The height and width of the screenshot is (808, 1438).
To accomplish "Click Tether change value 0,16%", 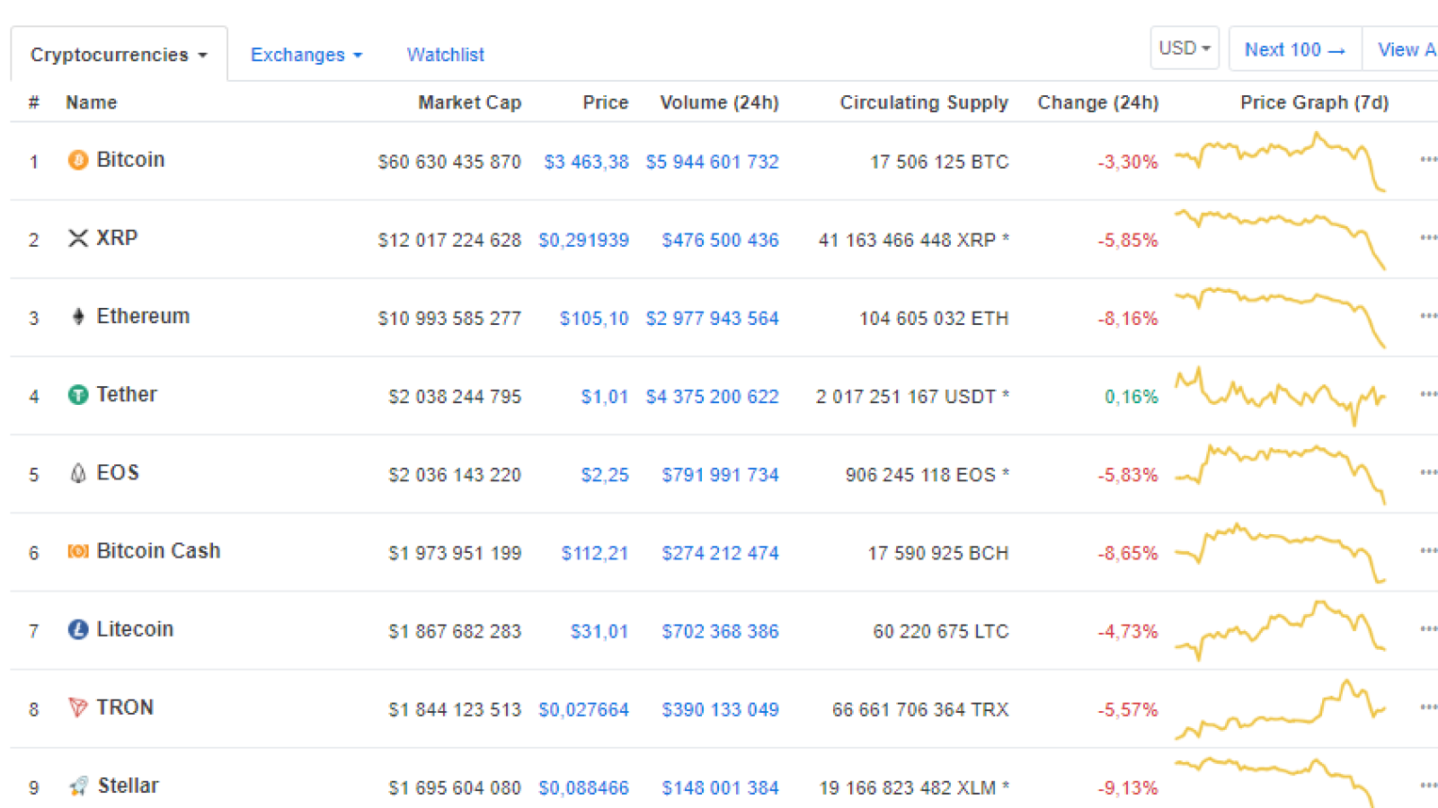I will [x=1132, y=396].
